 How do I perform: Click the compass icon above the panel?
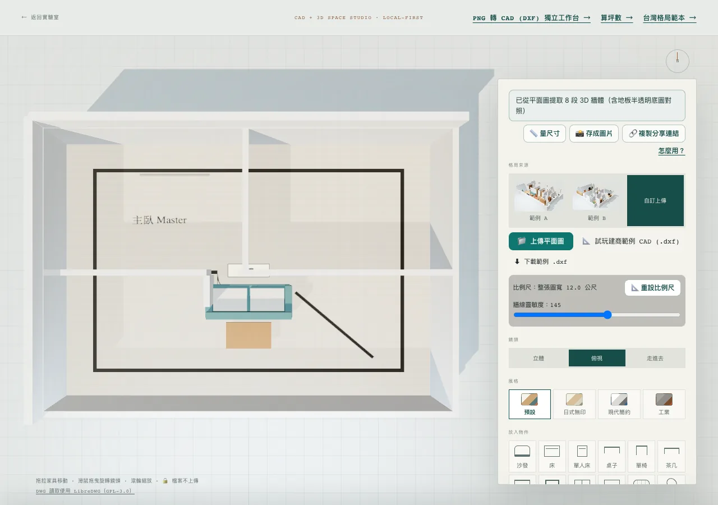[678, 61]
